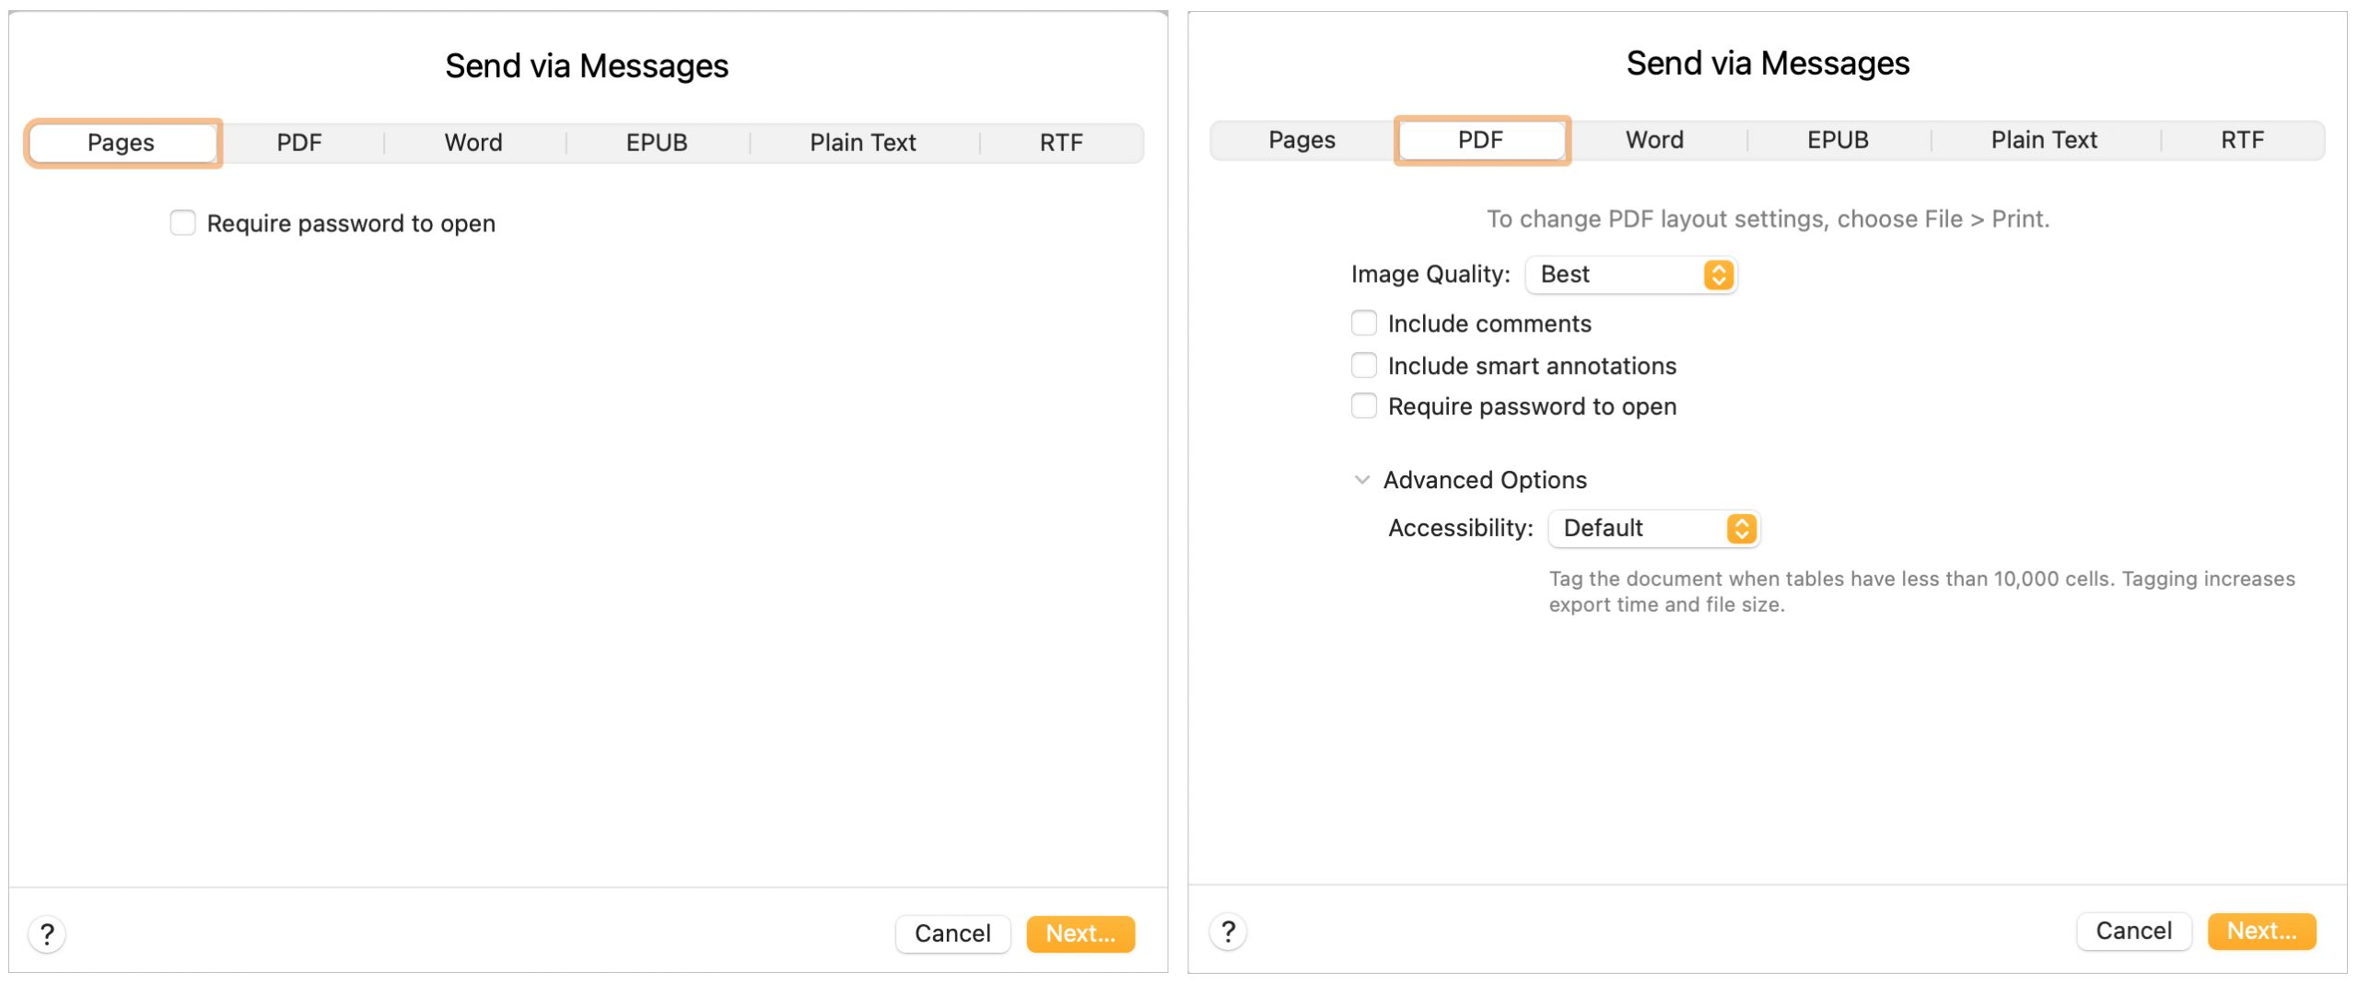Open help in right dialog
Screen dimensions: 2358x984
coord(1228,931)
